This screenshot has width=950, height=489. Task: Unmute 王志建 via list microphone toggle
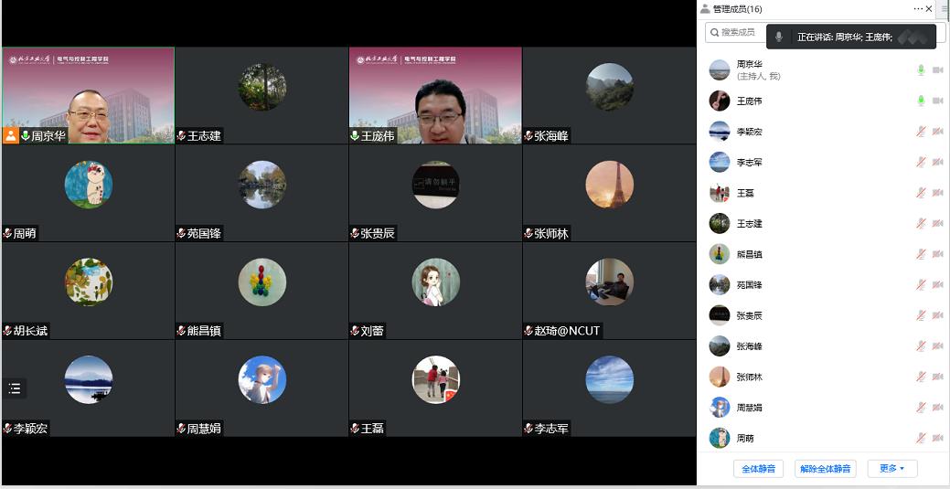tap(921, 224)
